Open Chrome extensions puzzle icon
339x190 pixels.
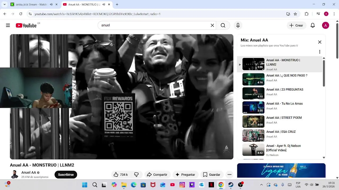pyautogui.click(x=307, y=14)
